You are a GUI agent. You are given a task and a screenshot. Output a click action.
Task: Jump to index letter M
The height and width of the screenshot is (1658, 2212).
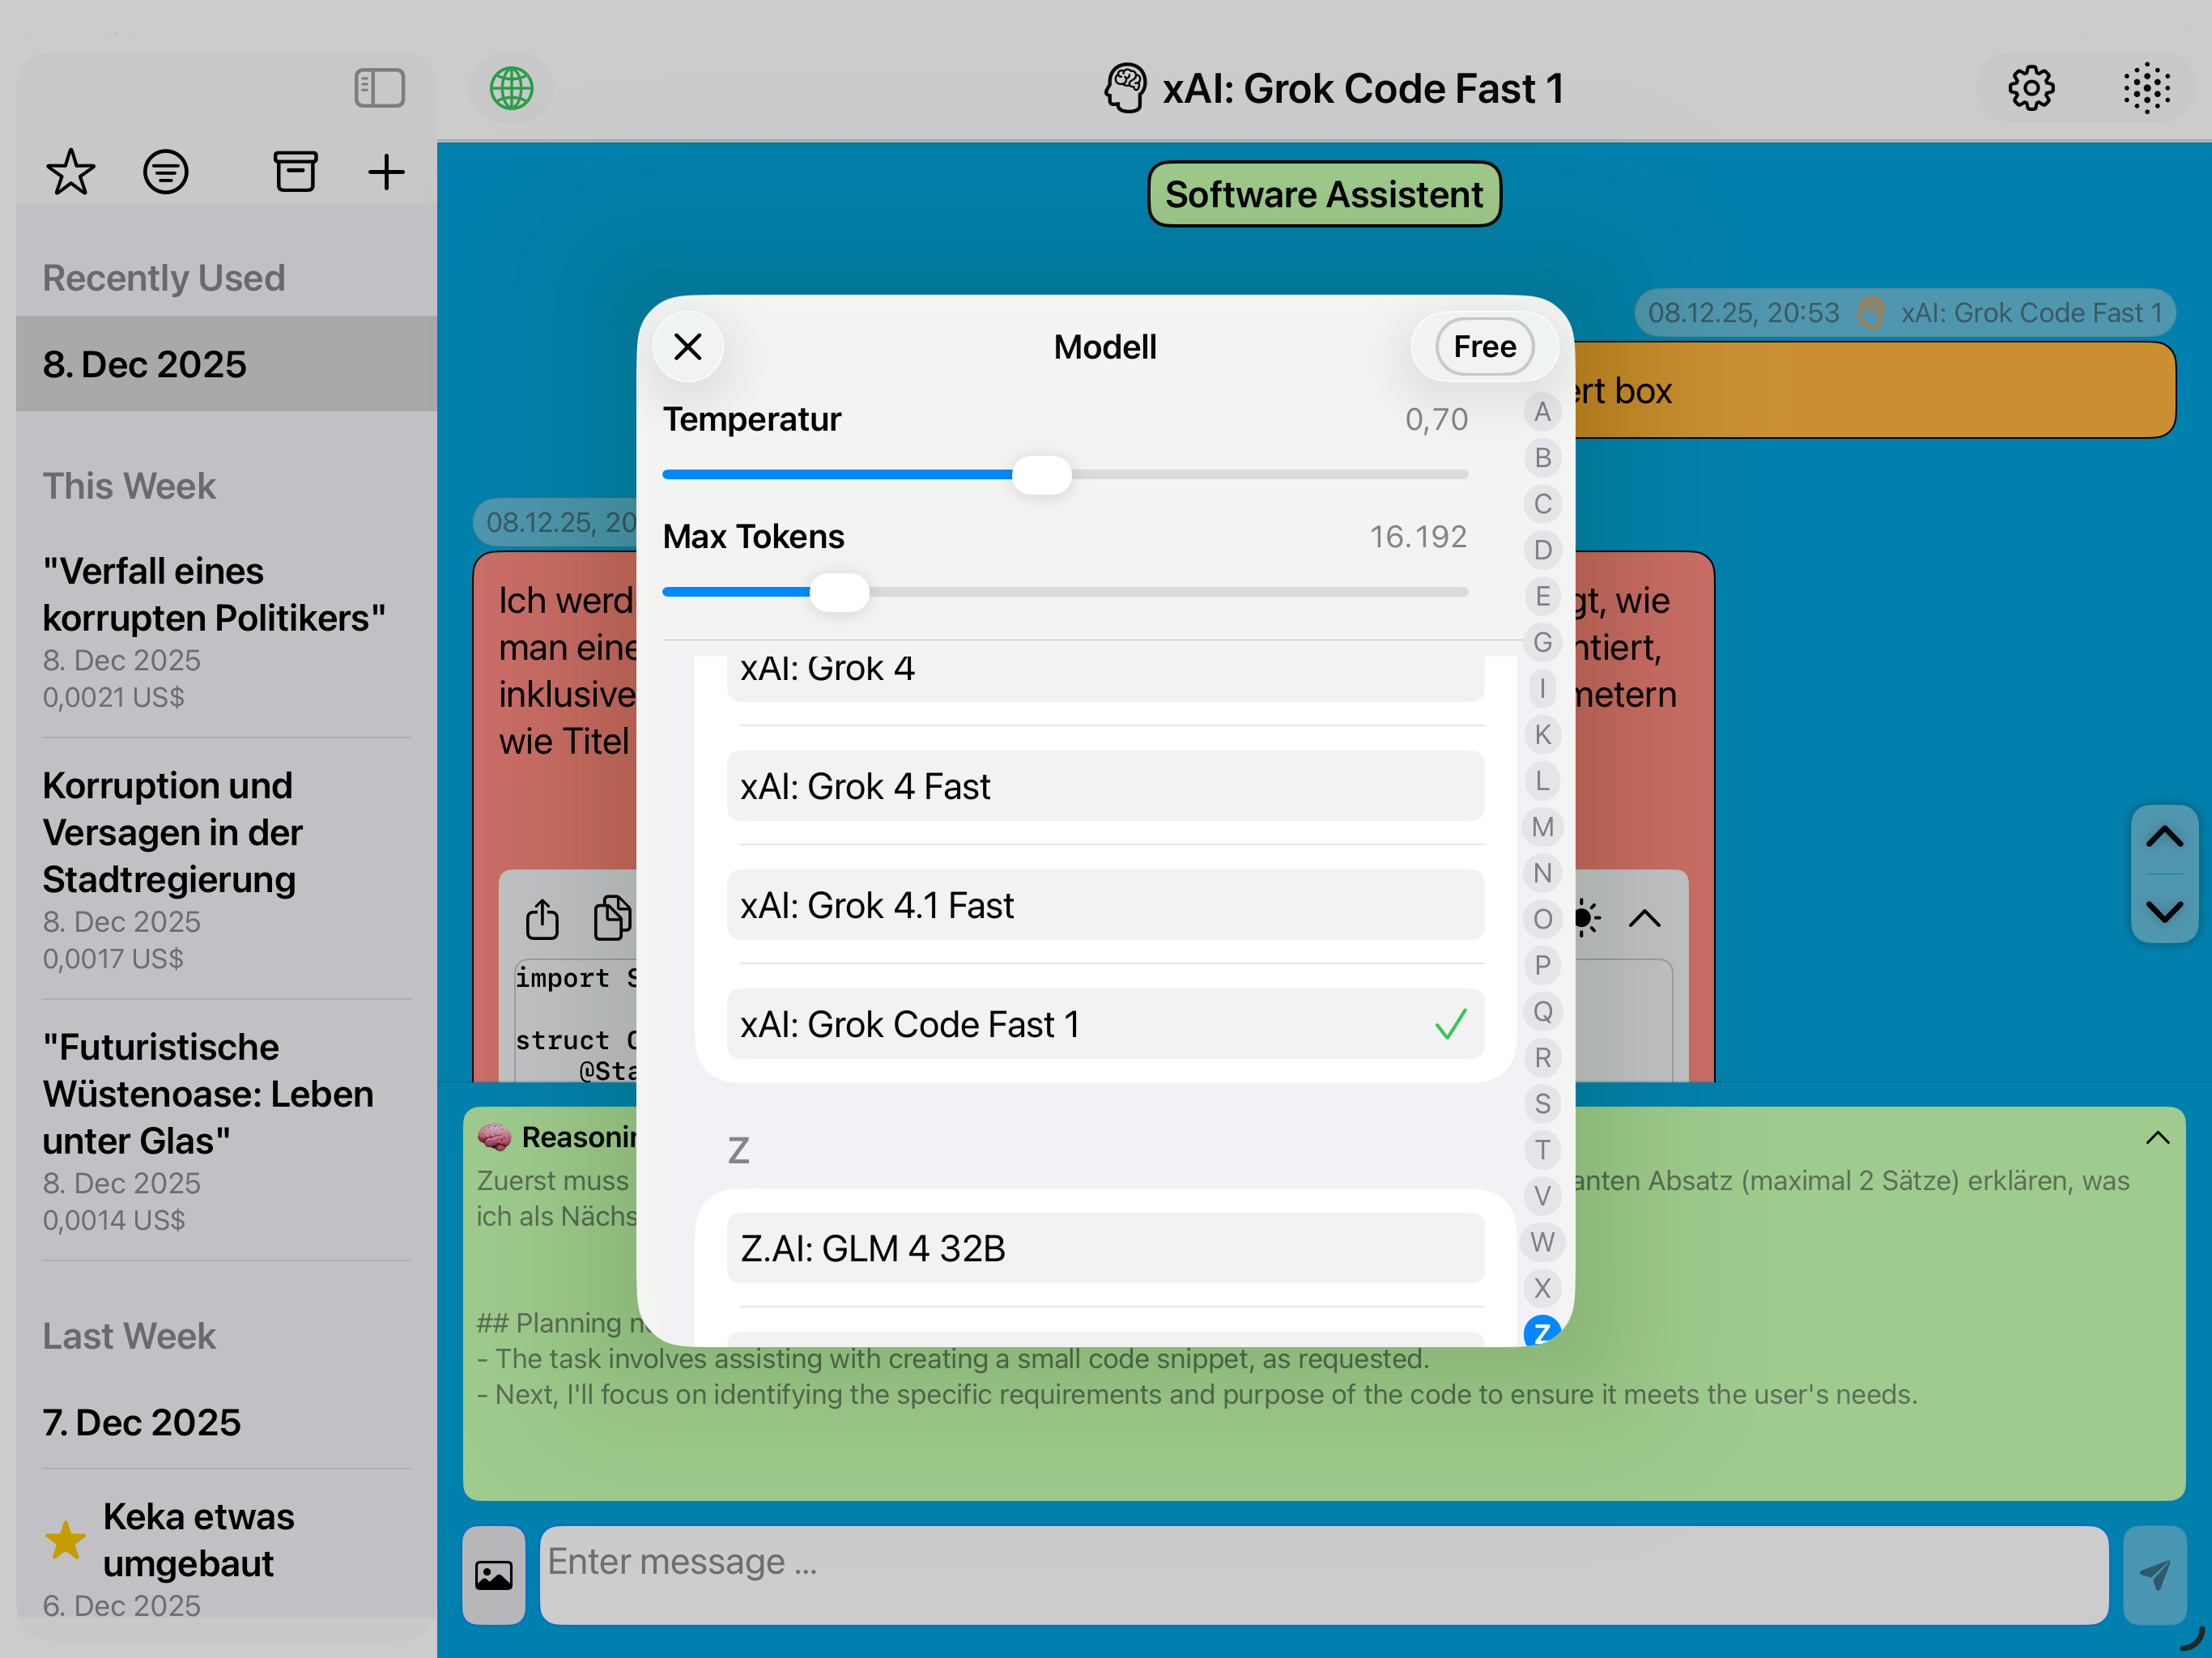point(1543,827)
